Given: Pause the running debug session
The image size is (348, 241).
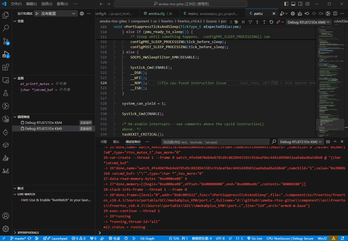Looking at the screenshot, I should click(243, 22).
